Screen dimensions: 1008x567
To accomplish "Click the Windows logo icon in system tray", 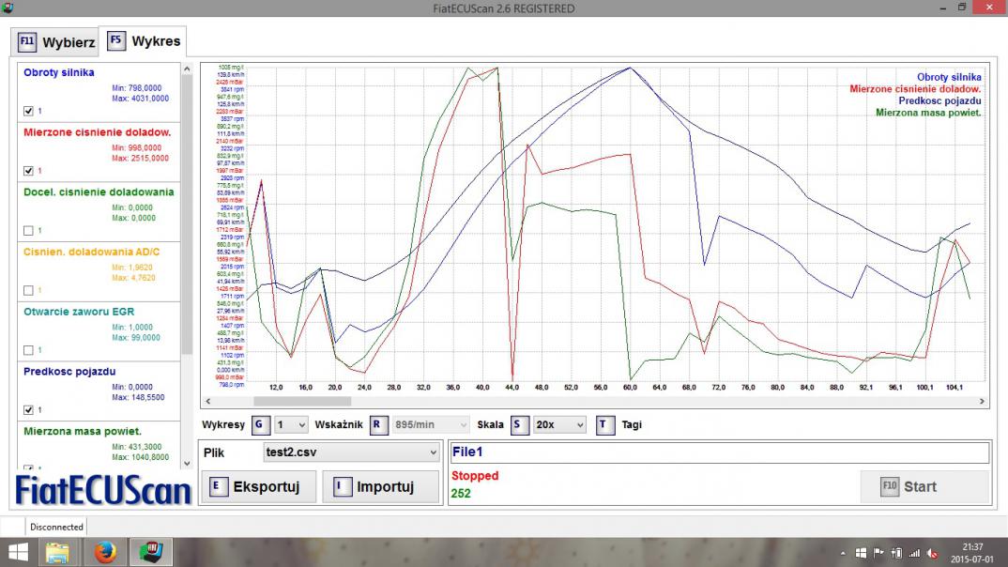I will (861, 553).
